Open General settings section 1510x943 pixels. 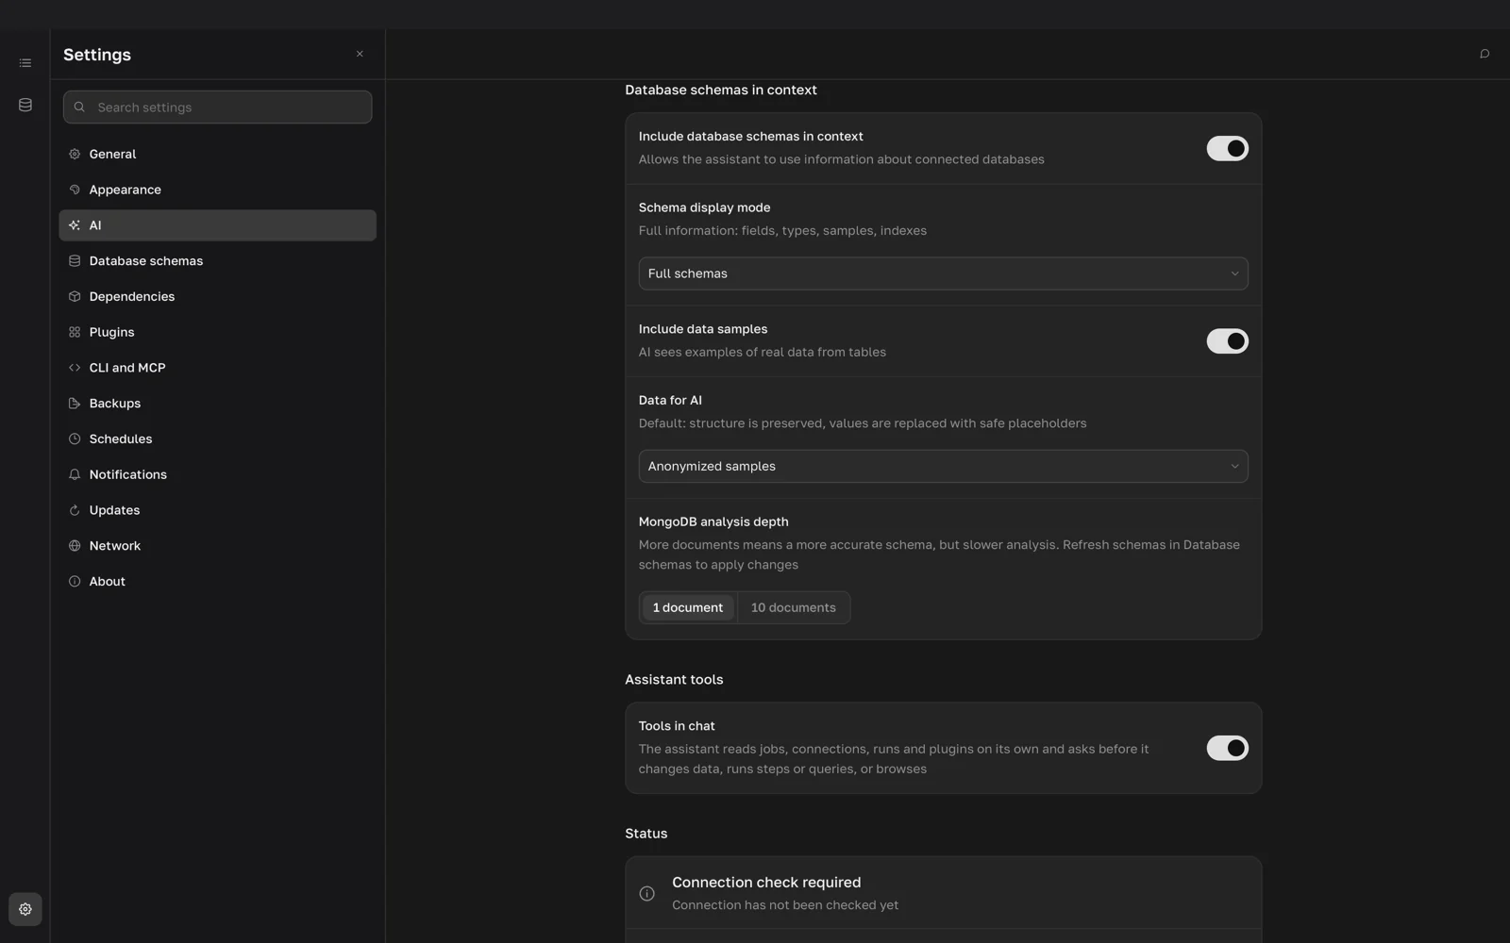tap(217, 154)
